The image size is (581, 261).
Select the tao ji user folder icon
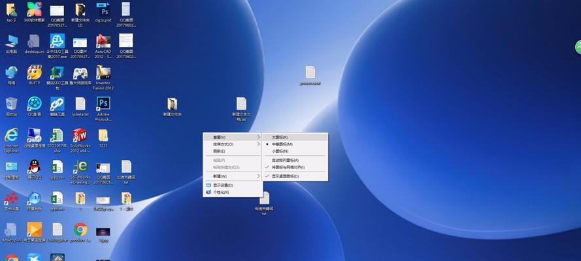[11, 10]
